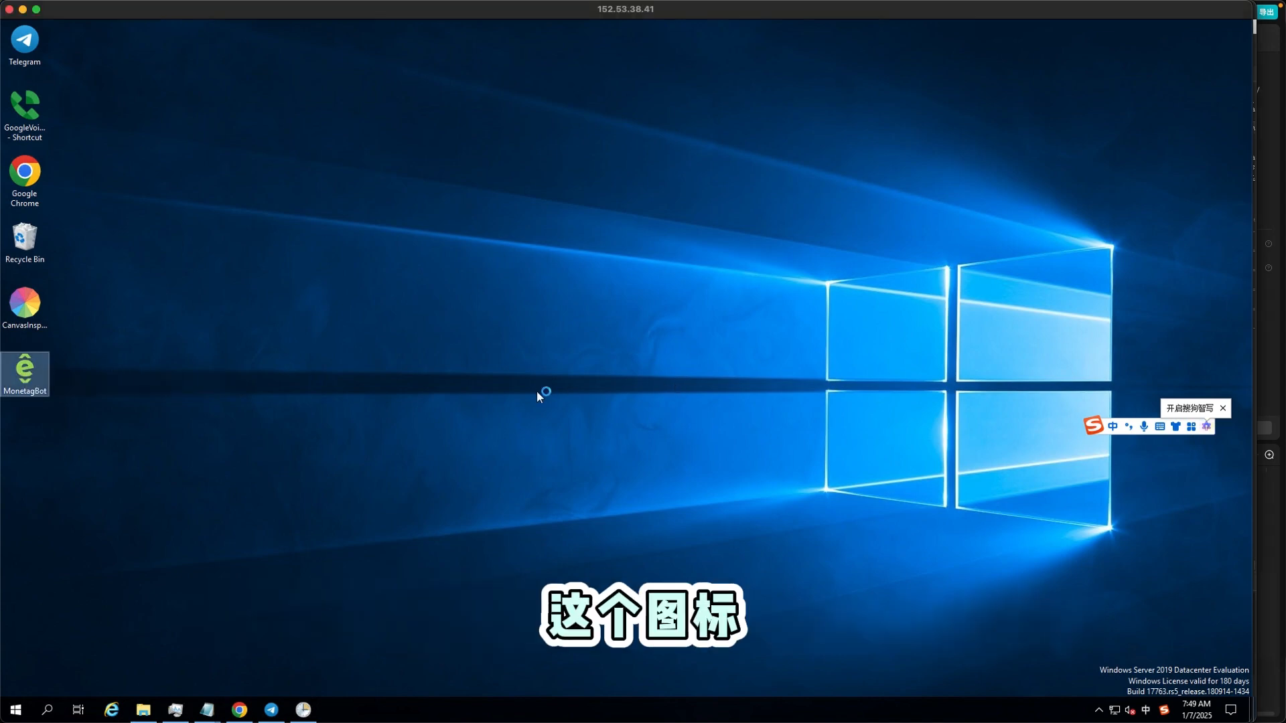The height and width of the screenshot is (723, 1286).
Task: Click the muted volume tray icon
Action: (x=1130, y=710)
